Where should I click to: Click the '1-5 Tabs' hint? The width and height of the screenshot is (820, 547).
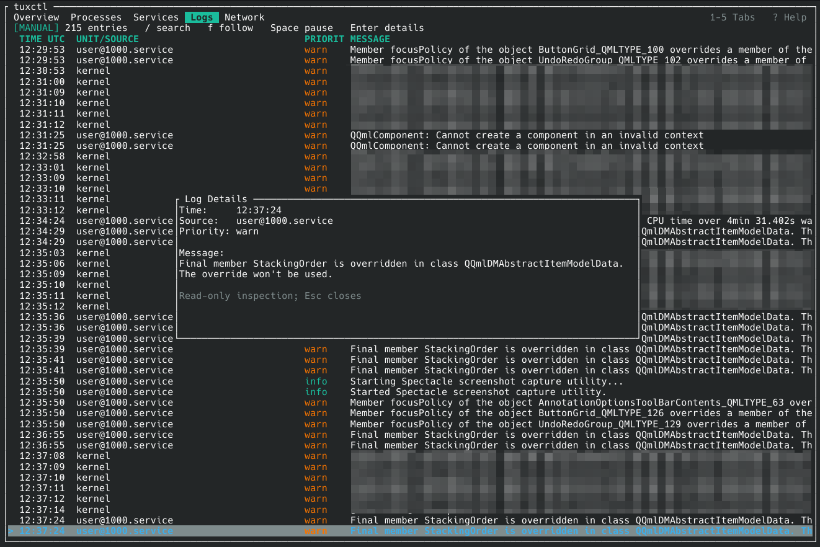click(733, 17)
